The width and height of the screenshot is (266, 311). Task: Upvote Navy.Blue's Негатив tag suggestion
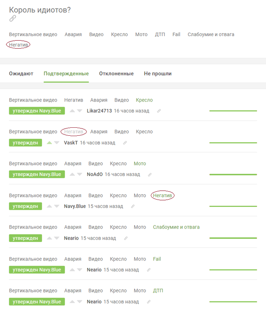click(x=49, y=206)
